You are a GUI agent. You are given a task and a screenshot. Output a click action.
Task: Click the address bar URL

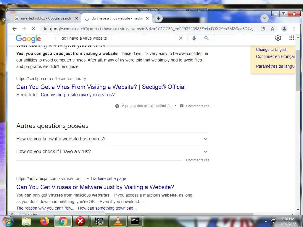point(153,29)
